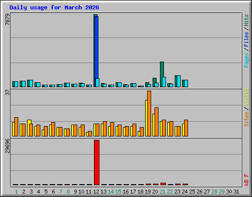Click the yellow visits bar for day 3
252x197 pixels.
point(29,128)
